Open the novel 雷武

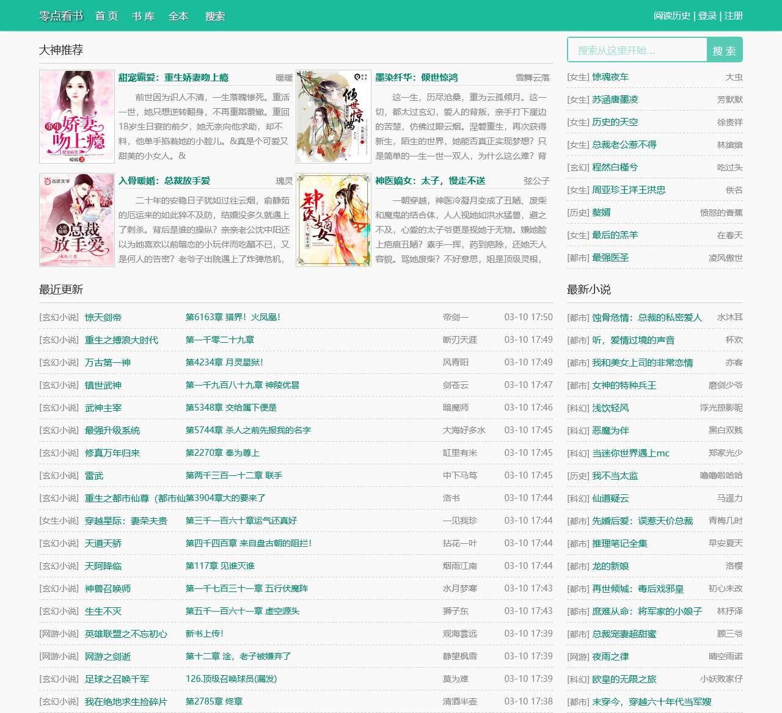pos(94,476)
